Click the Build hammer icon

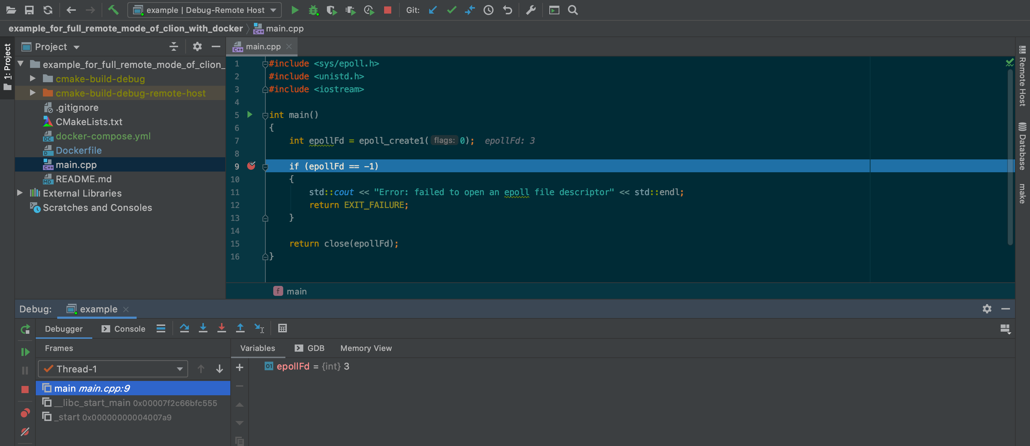(113, 10)
